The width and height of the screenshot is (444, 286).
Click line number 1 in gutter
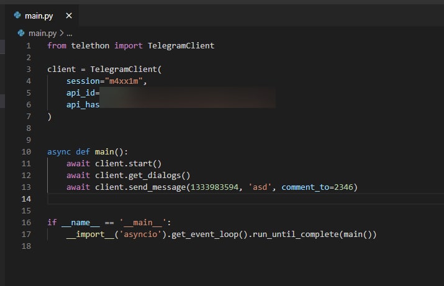tap(29, 45)
